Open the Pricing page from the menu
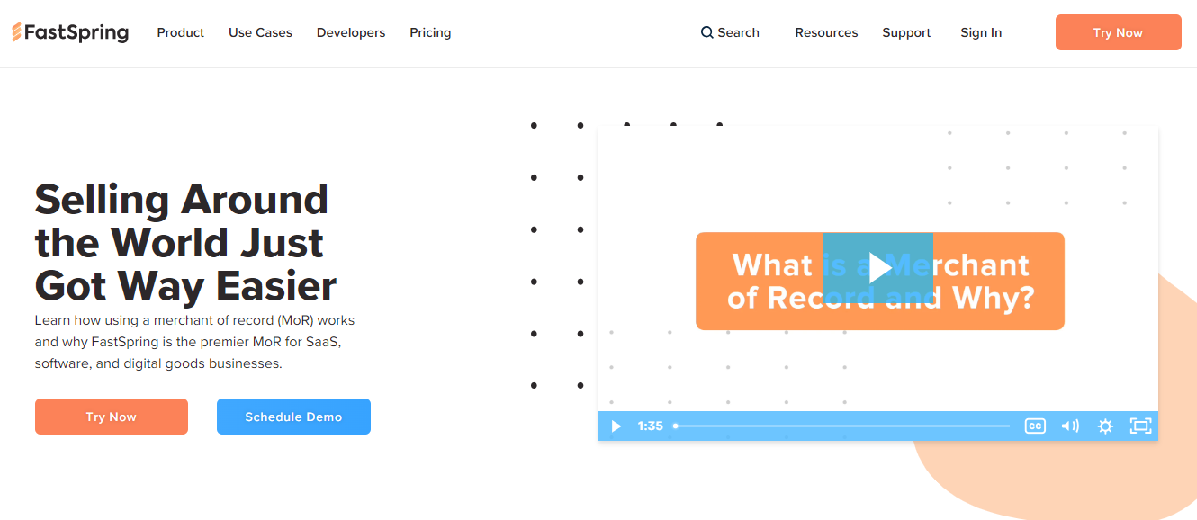The image size is (1197, 520). (430, 32)
